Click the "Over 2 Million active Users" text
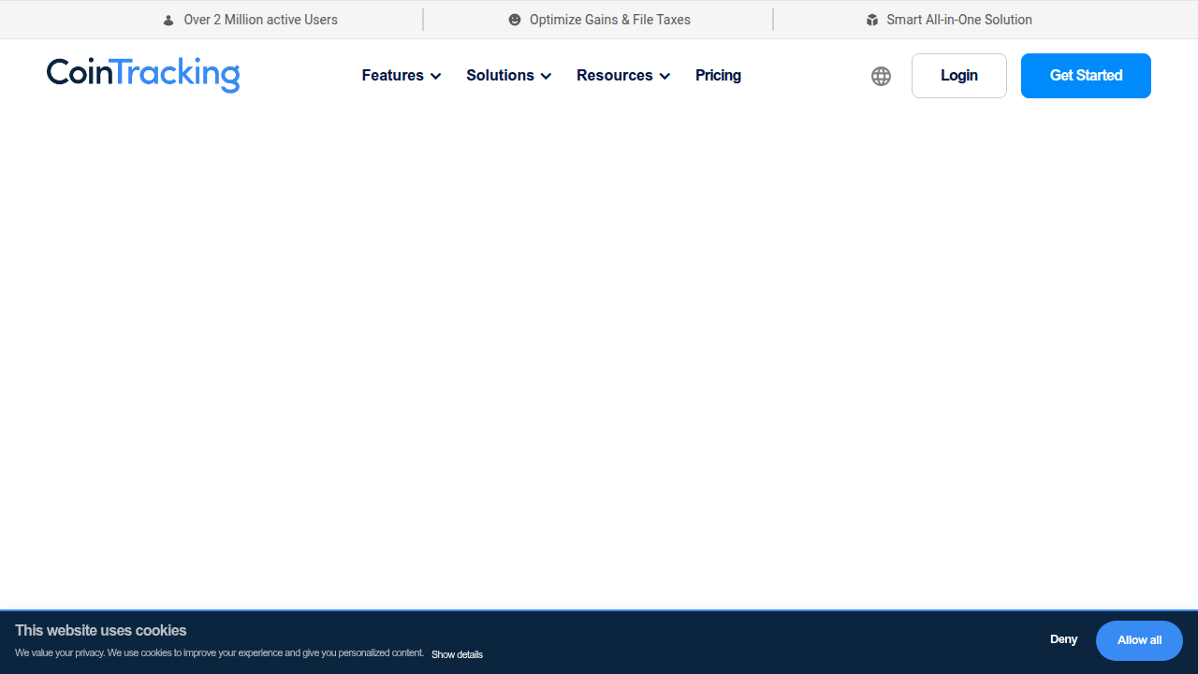The image size is (1198, 674). point(260,20)
